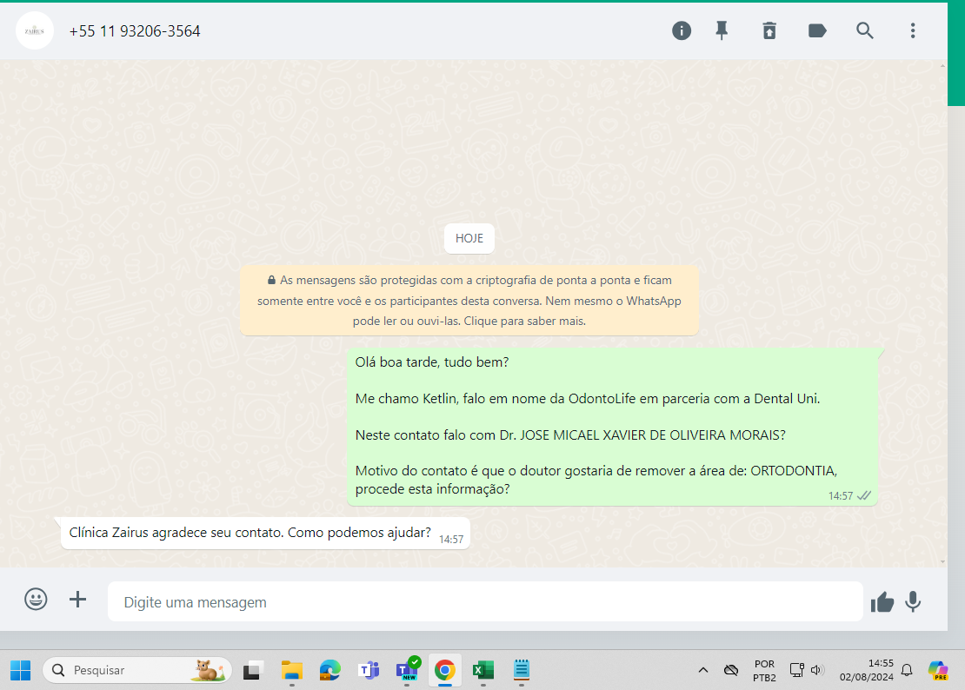Screen dimensions: 965x690
Task: Click the chat scrollbar down arrow
Action: (x=943, y=561)
